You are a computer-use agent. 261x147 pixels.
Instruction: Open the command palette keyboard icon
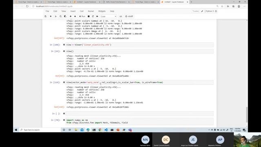tap(121, 16)
